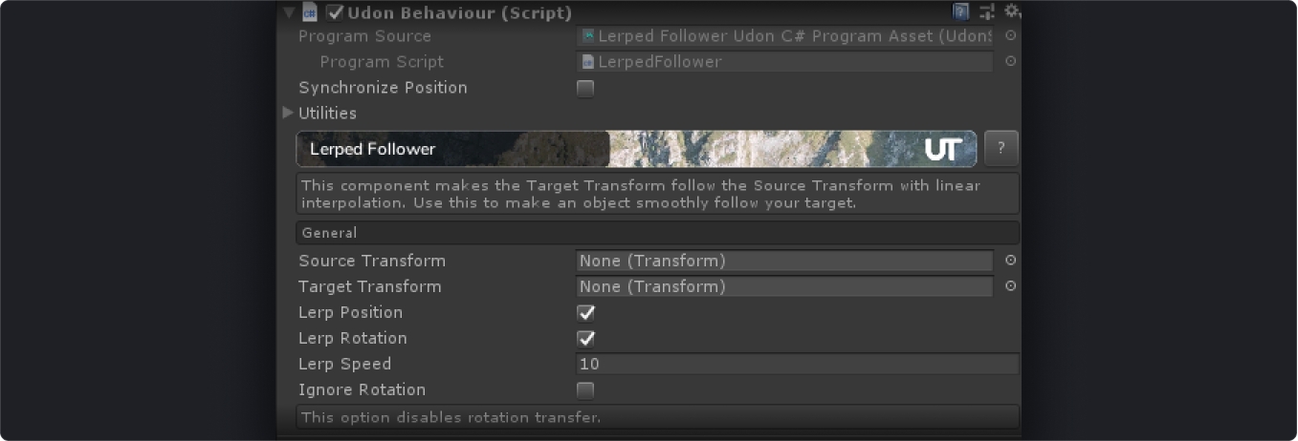Click the Source Transform object field
This screenshot has height=441, width=1298.
784,261
